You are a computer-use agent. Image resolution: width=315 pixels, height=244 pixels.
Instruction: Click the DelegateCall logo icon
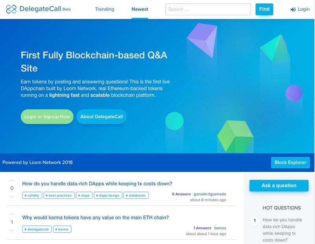[11, 9]
